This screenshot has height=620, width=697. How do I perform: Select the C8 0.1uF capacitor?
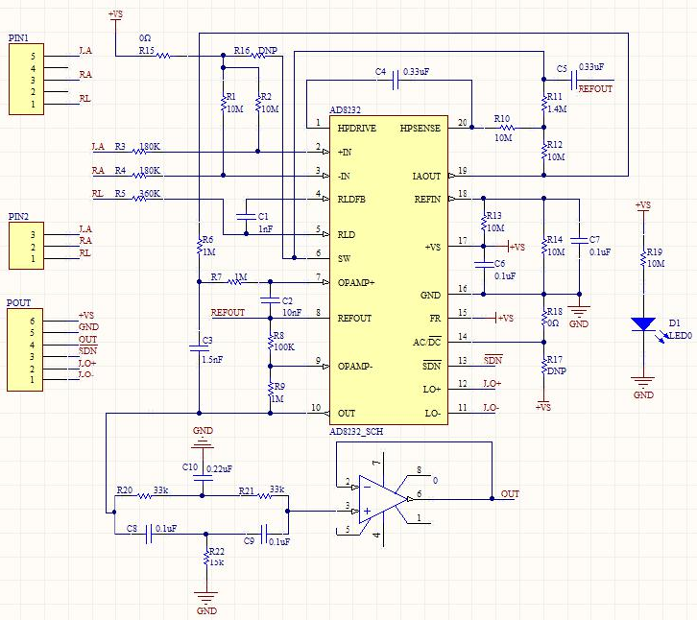tap(149, 534)
